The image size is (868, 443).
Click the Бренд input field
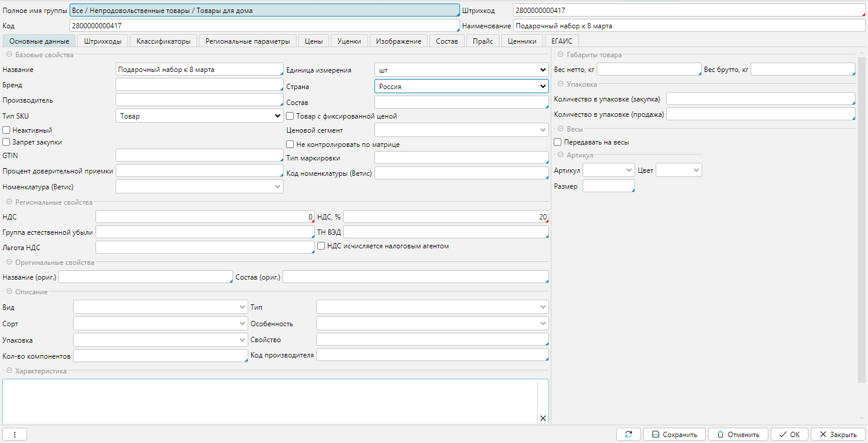199,85
